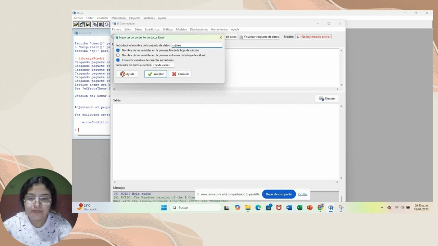Click the Salida output text area
The width and height of the screenshot is (438, 246).
pos(226,141)
